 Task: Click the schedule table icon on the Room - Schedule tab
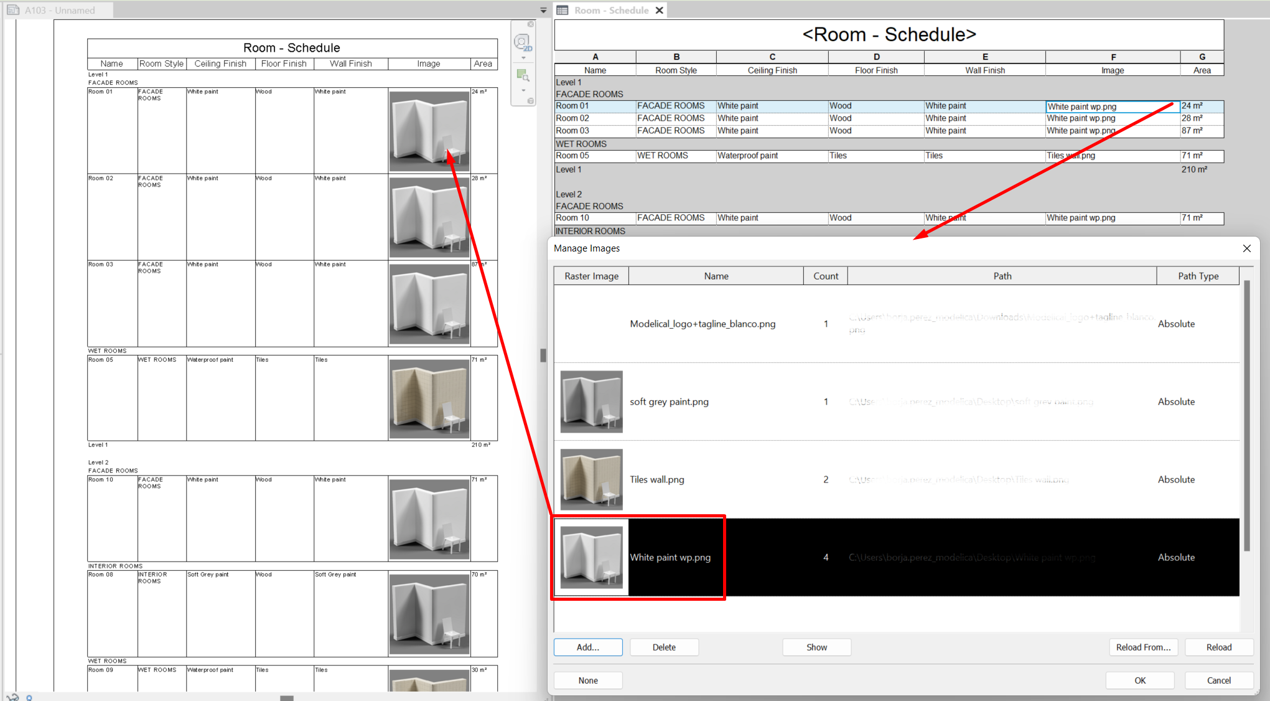[x=563, y=10]
